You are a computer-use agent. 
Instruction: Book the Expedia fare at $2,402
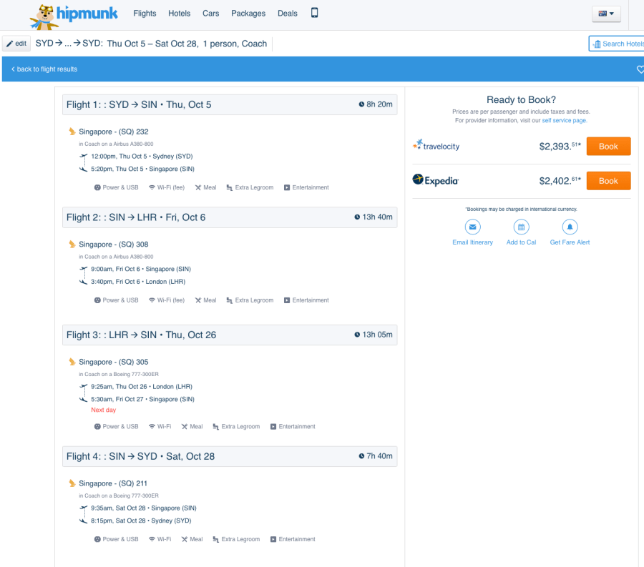[608, 181]
